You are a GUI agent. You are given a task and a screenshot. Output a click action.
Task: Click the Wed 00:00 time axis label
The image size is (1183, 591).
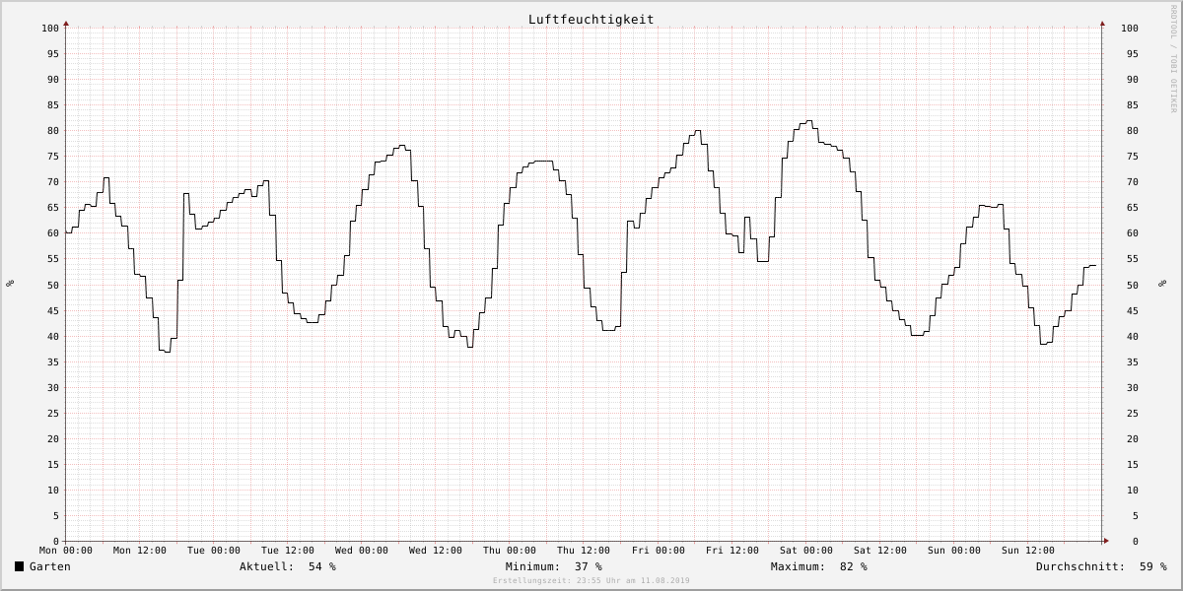pyautogui.click(x=362, y=551)
